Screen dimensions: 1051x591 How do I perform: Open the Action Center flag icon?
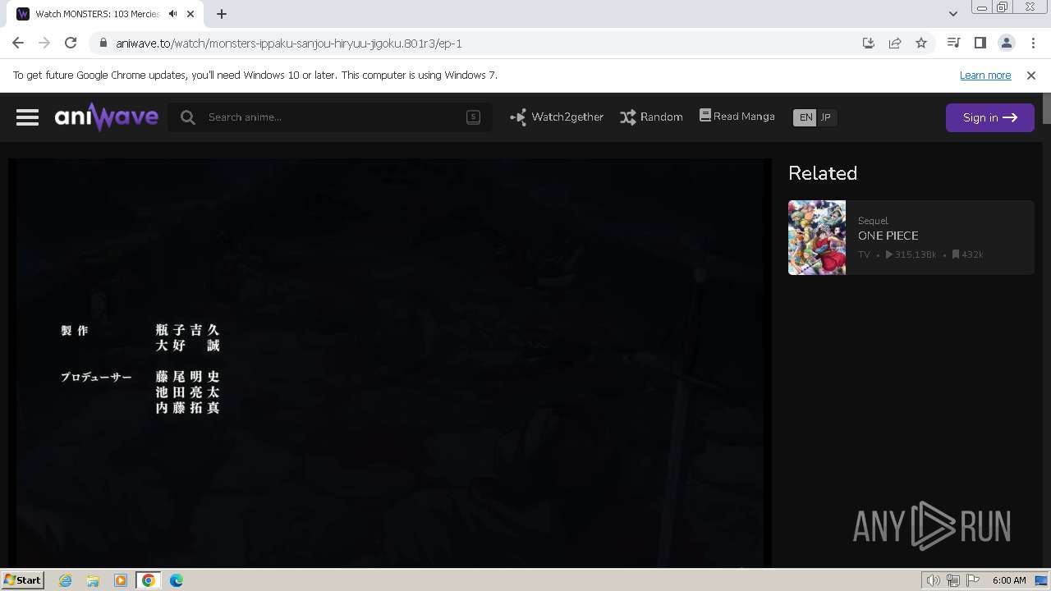click(x=973, y=580)
